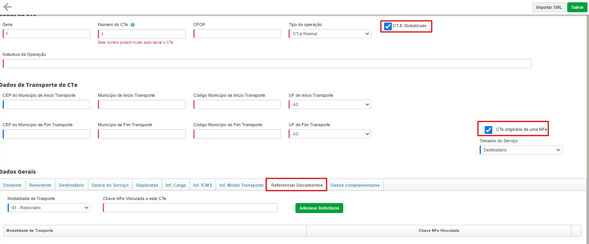Image resolution: width=589 pixels, height=244 pixels.
Task: Expand UF de Fim Transporte dropdown
Action: (329, 134)
